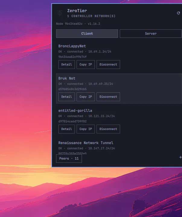Select Renaissance Network Tunnel network name
The image size is (182, 217).
(x=86, y=143)
